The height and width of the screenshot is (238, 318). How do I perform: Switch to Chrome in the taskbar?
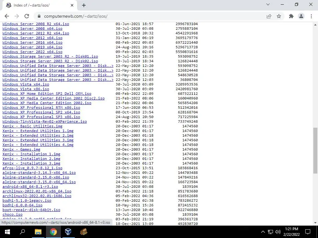[53, 232]
